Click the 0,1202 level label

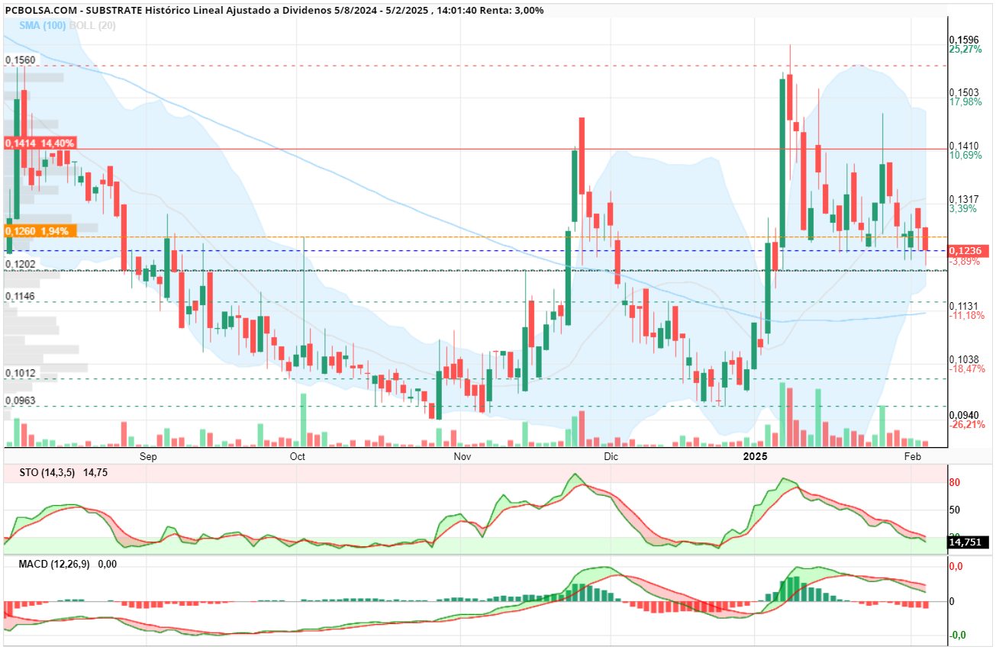pos(20,264)
